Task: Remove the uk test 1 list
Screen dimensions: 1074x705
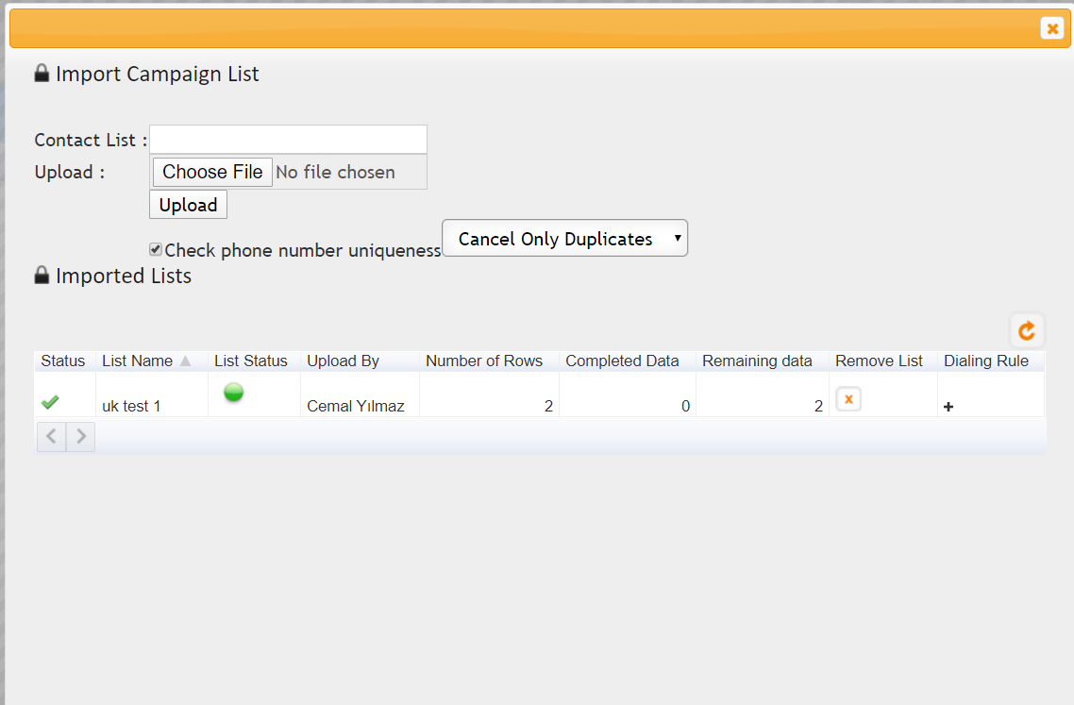Action: [848, 399]
